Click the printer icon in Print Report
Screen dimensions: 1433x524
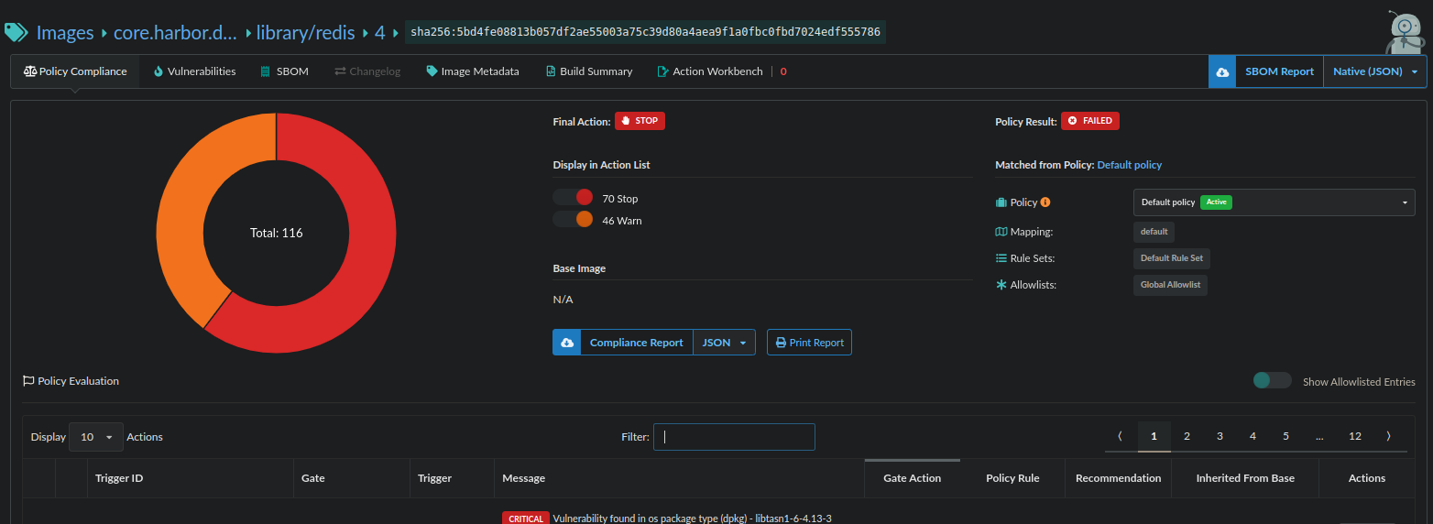click(781, 343)
